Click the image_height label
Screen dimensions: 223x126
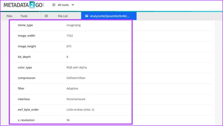27,46
